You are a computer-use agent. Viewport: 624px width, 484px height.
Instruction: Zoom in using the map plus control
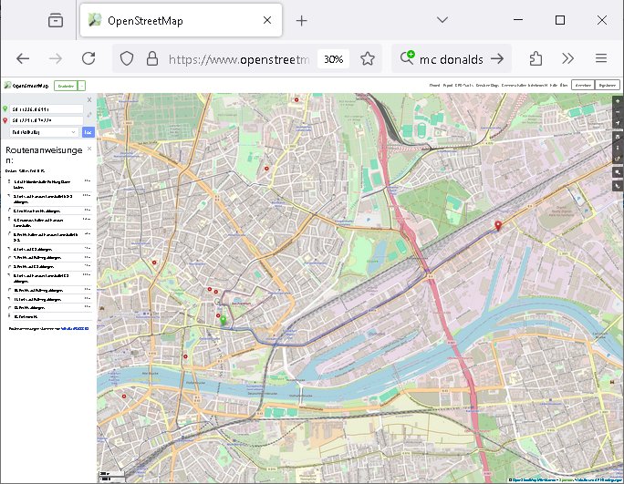tap(618, 101)
